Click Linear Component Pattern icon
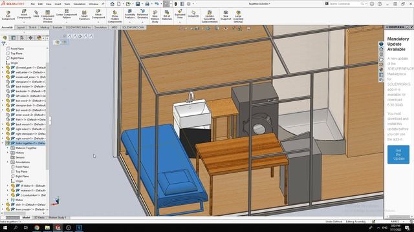Image resolution: width=414 pixels, height=232 pixels. click(x=67, y=11)
